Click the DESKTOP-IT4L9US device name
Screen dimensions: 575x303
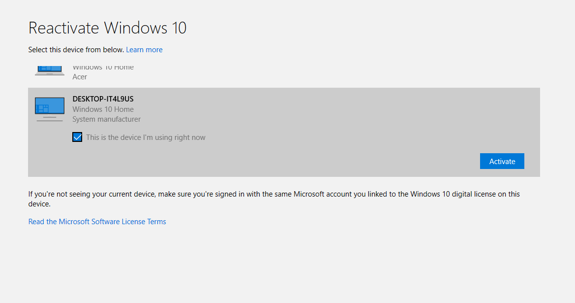click(103, 99)
